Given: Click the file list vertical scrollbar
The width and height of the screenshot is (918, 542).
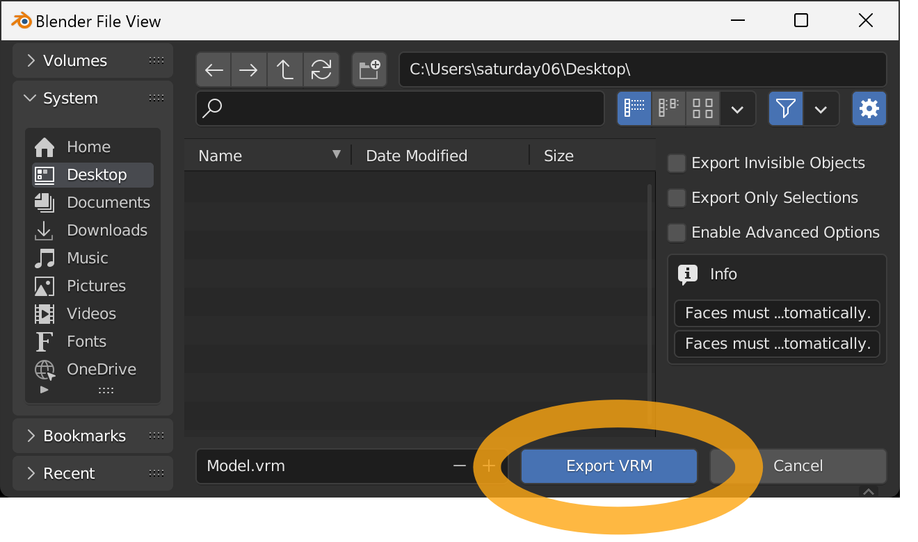Looking at the screenshot, I should 650,304.
